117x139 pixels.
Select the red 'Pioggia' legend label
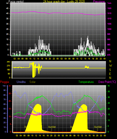point(5,82)
